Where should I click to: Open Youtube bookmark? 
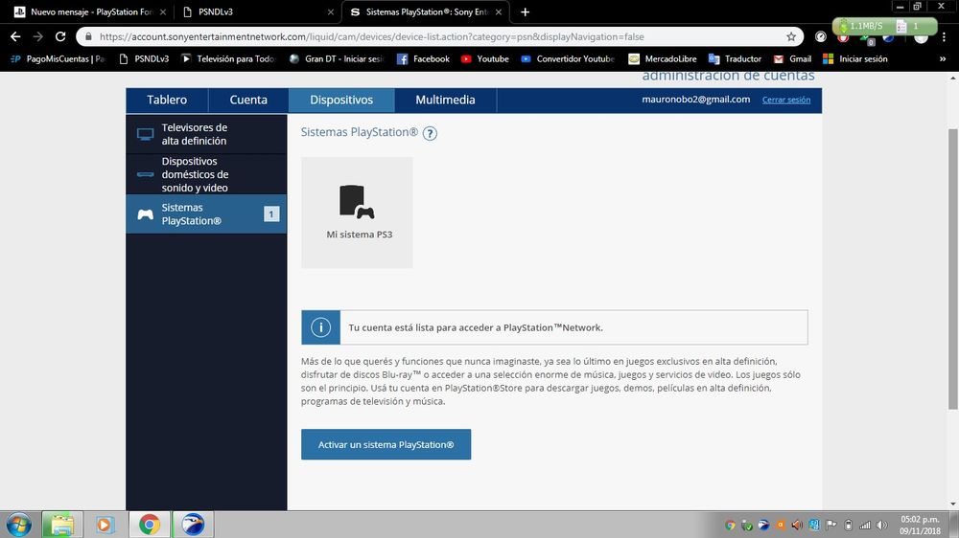[485, 59]
